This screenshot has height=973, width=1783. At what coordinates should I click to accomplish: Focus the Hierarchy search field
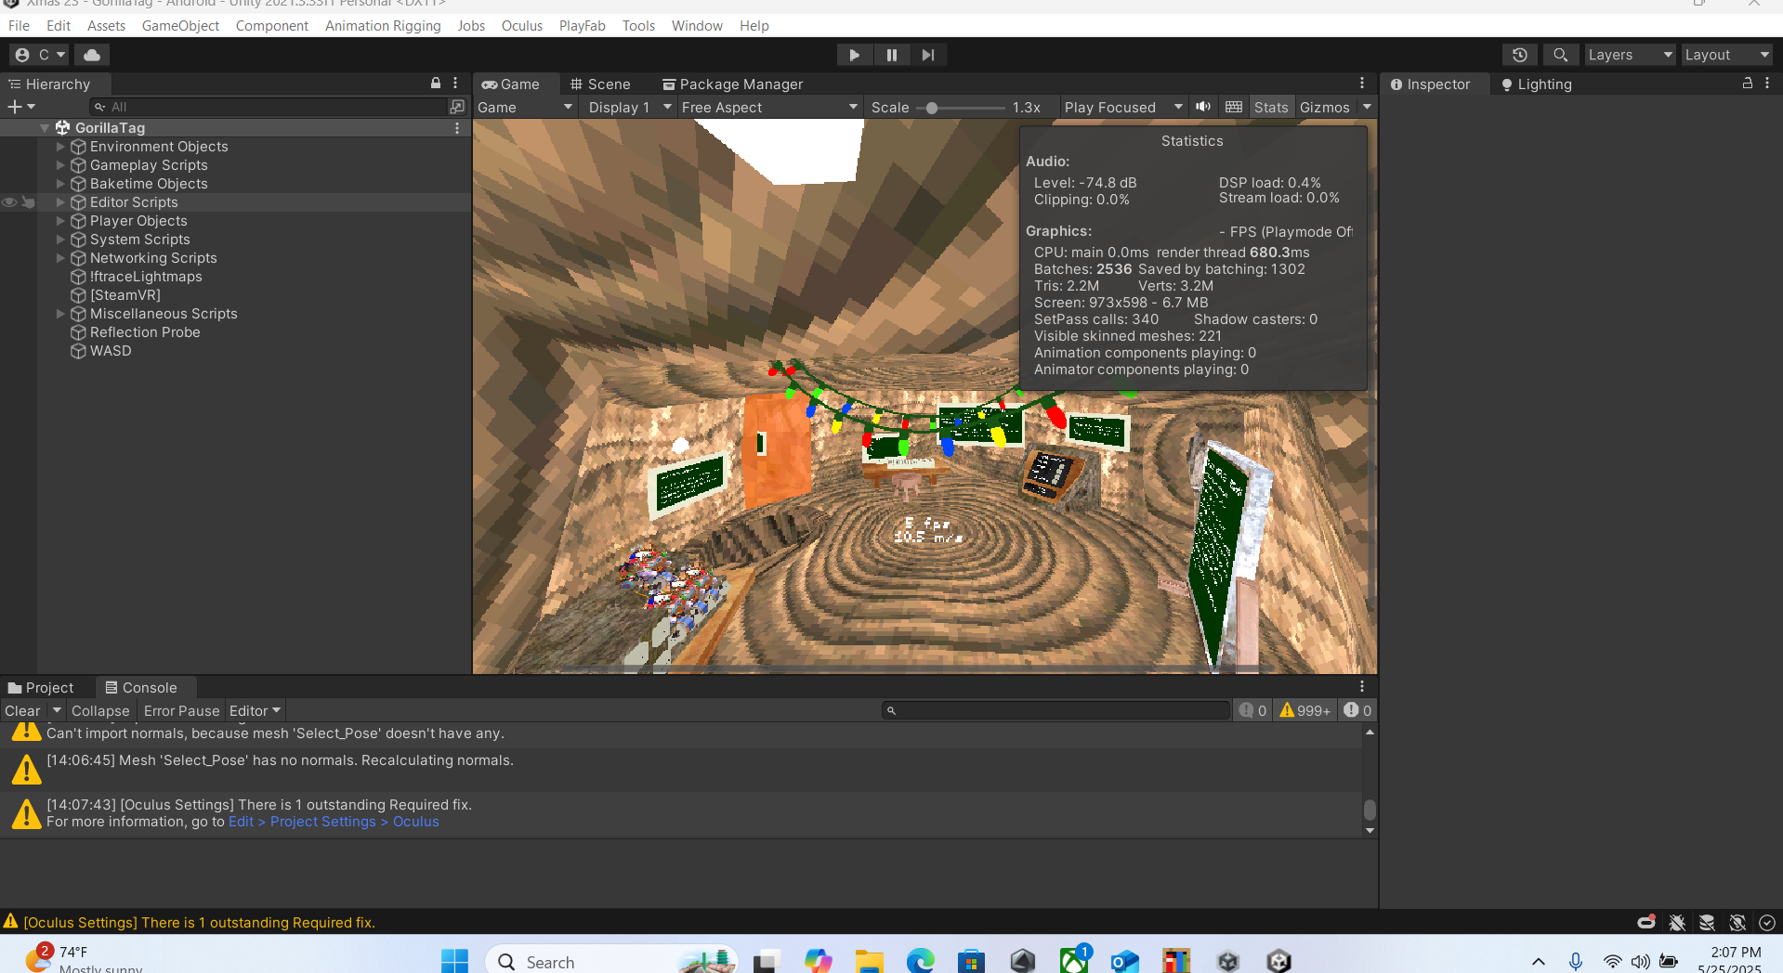[x=269, y=107]
